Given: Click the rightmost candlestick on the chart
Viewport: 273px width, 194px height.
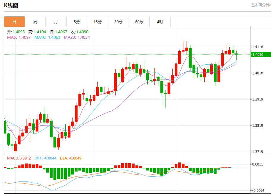Looking at the screenshot, I should pos(237,54).
